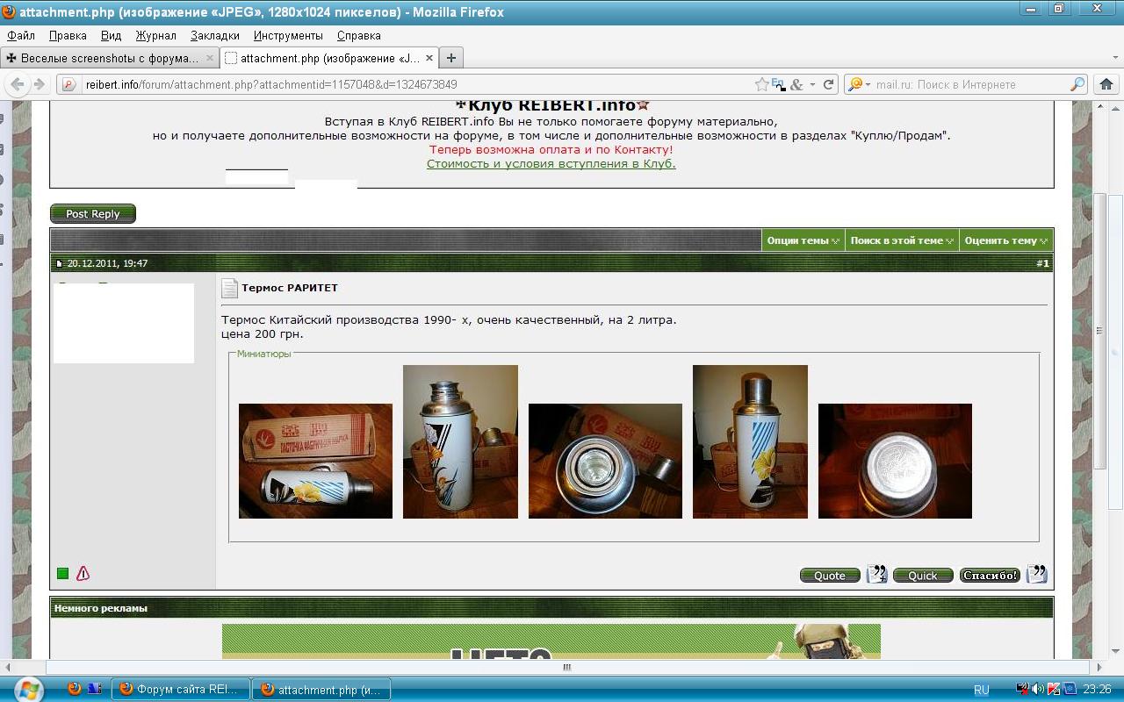The height and width of the screenshot is (702, 1124).
Task: Open the 'Закладки' menu
Action: click(x=214, y=35)
